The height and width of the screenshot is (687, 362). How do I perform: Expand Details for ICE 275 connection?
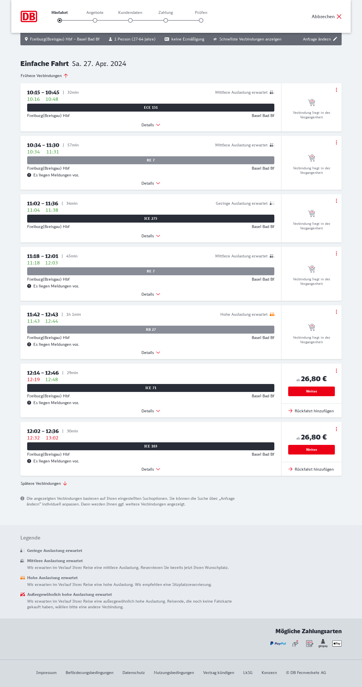(151, 236)
